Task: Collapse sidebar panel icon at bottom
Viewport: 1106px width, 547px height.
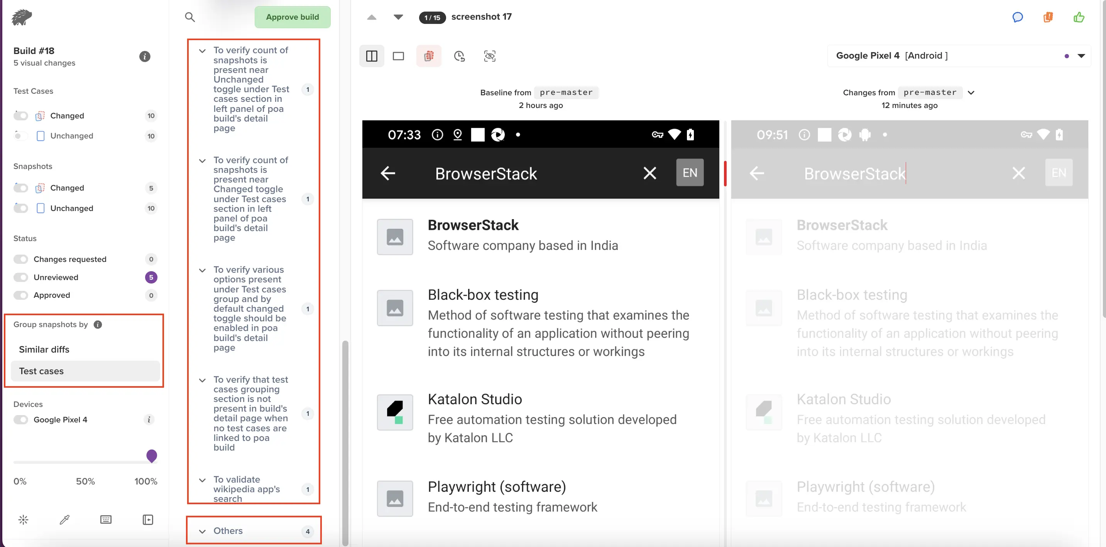Action: 148,520
